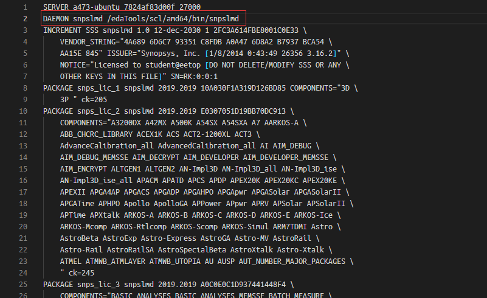Image resolution: width=487 pixels, height=298 pixels.
Task: Click the AN-Impl3D_ise_all APACM line
Action: 202,181
